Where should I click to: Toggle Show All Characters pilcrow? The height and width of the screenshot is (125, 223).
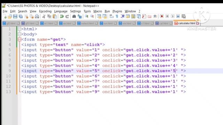[117, 16]
